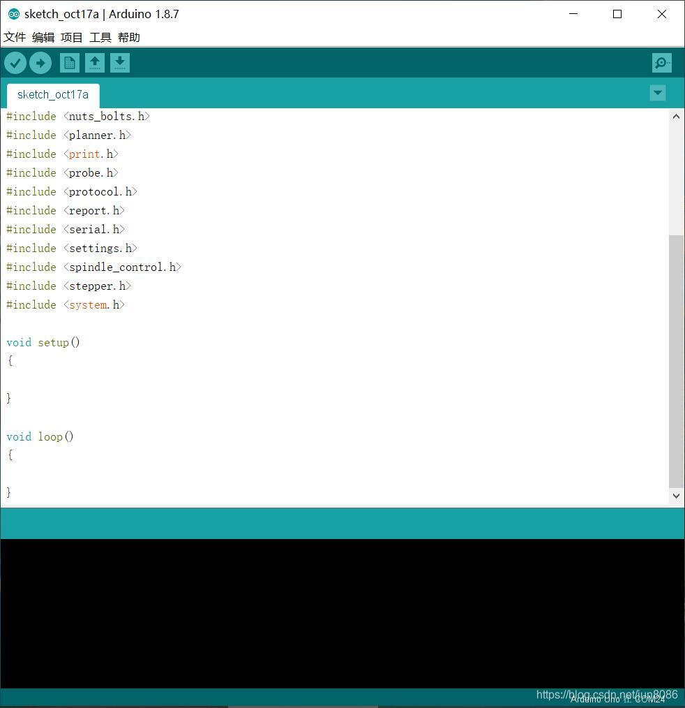
Task: Open the 文件 menu
Action: click(15, 37)
